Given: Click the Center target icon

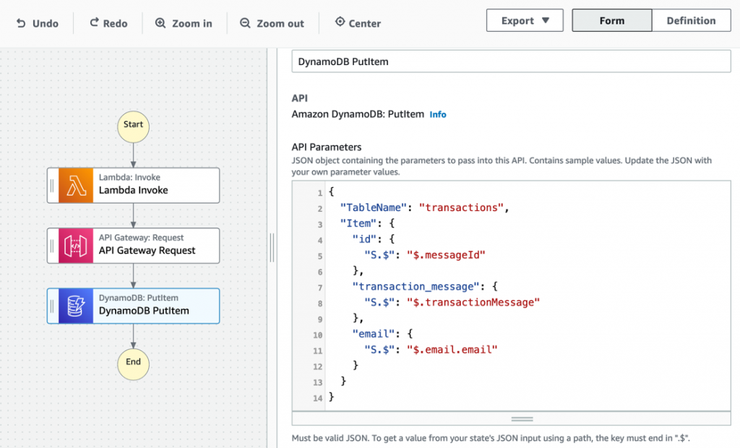Looking at the screenshot, I should [340, 22].
